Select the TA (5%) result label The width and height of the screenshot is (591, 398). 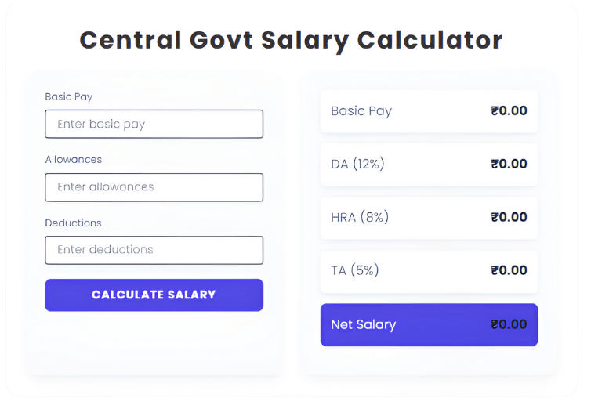tap(355, 270)
